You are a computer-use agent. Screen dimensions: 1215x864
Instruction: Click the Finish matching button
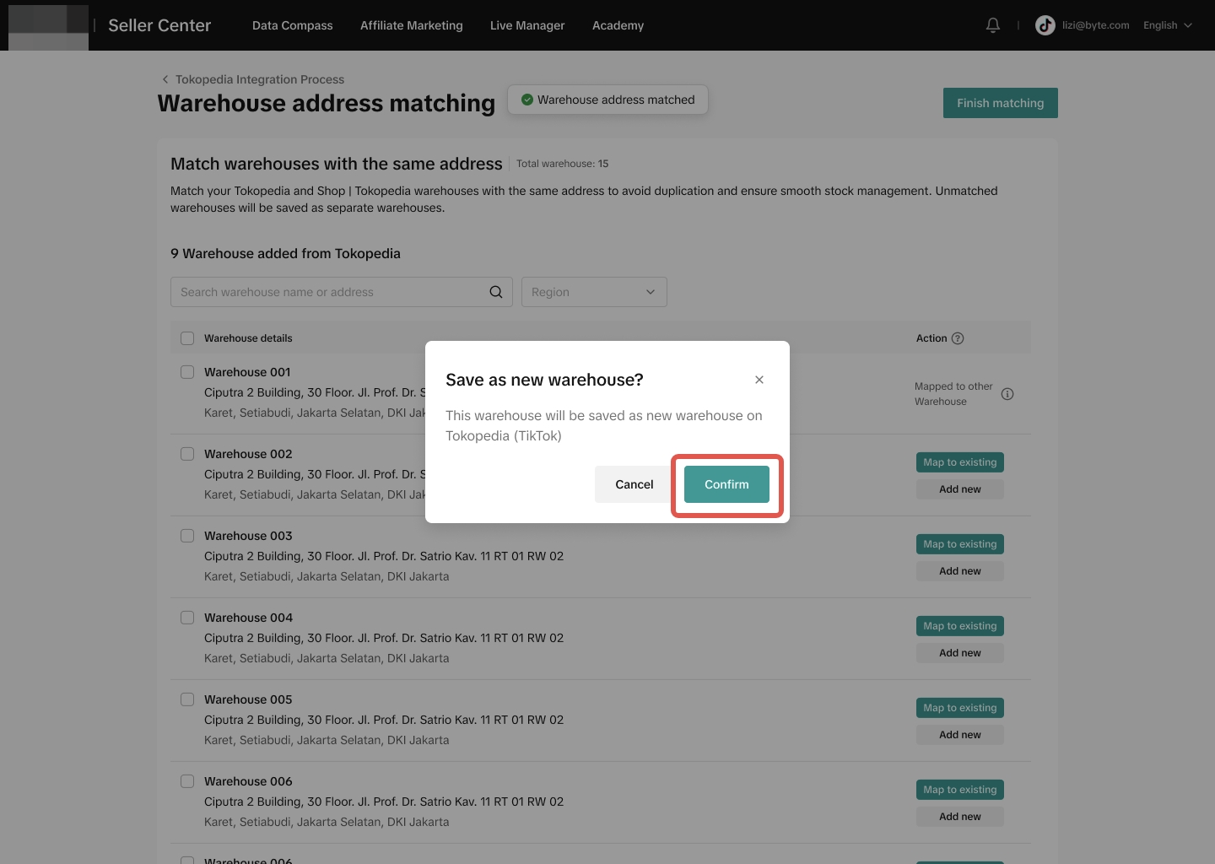(x=1000, y=103)
